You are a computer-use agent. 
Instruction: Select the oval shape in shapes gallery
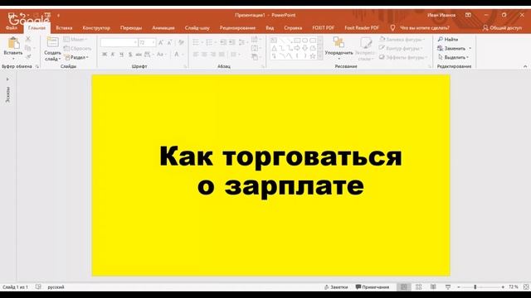[304, 41]
